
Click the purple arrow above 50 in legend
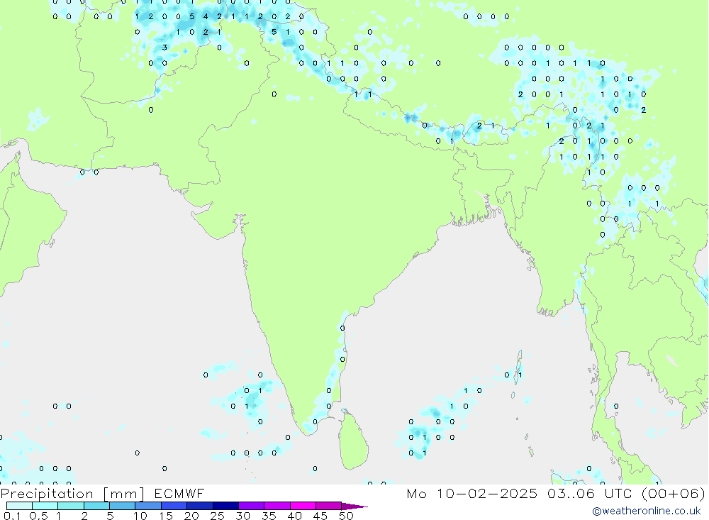(354, 506)
